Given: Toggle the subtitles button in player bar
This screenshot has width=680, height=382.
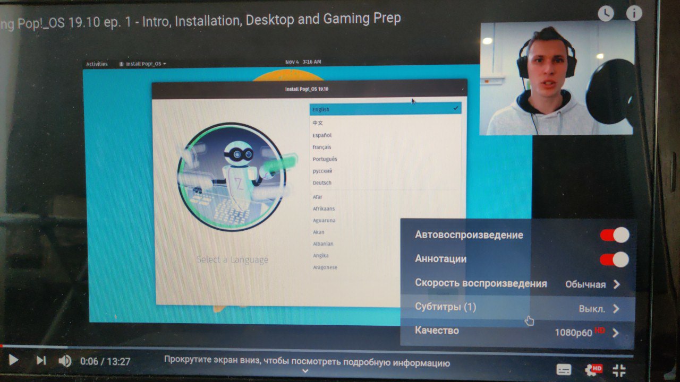Looking at the screenshot, I should 564,369.
